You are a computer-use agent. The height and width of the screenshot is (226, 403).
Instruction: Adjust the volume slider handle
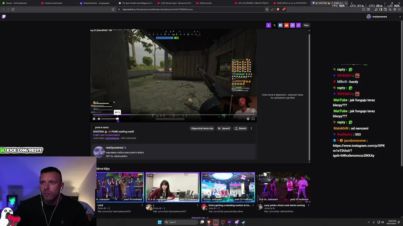coord(117,119)
